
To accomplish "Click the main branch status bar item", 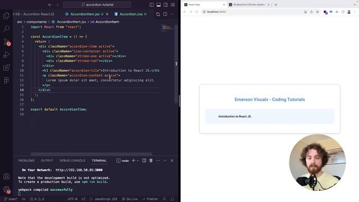I will (11, 199).
